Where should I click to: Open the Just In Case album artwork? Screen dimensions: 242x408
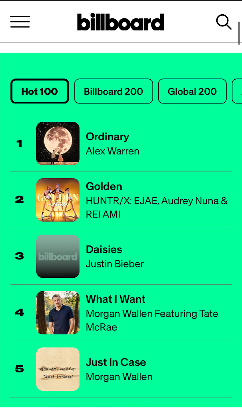pos(58,369)
